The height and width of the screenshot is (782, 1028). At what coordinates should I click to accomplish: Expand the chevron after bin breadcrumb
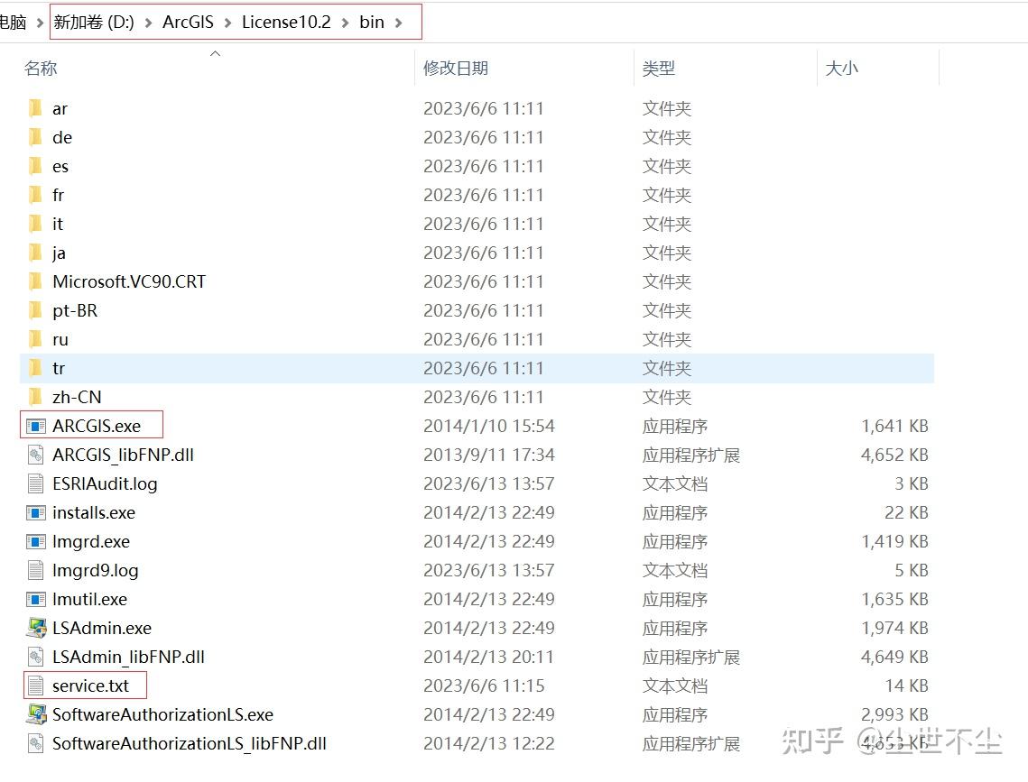tap(398, 23)
